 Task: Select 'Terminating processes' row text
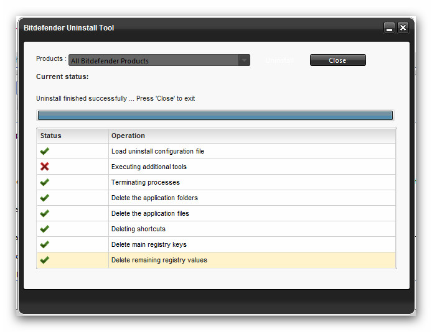[x=146, y=182]
